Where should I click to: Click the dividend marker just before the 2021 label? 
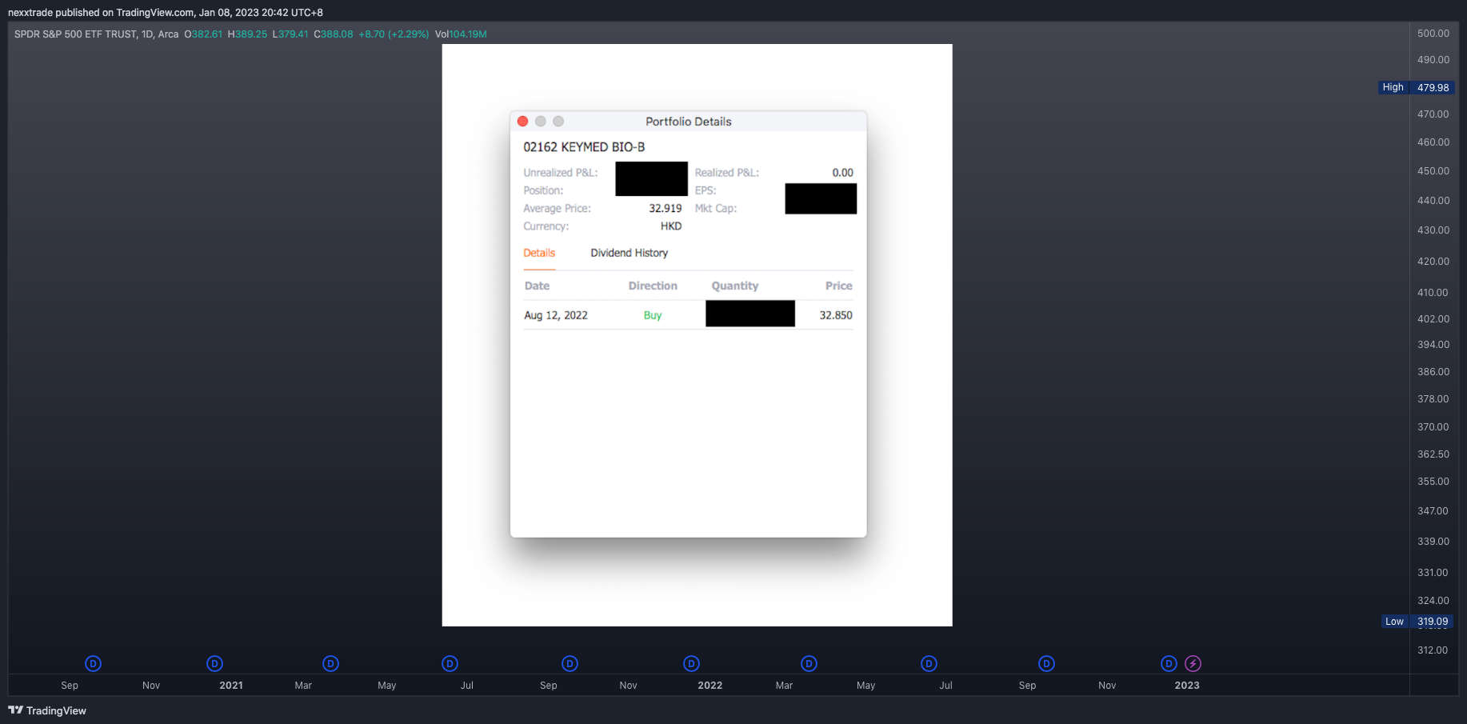click(x=214, y=663)
